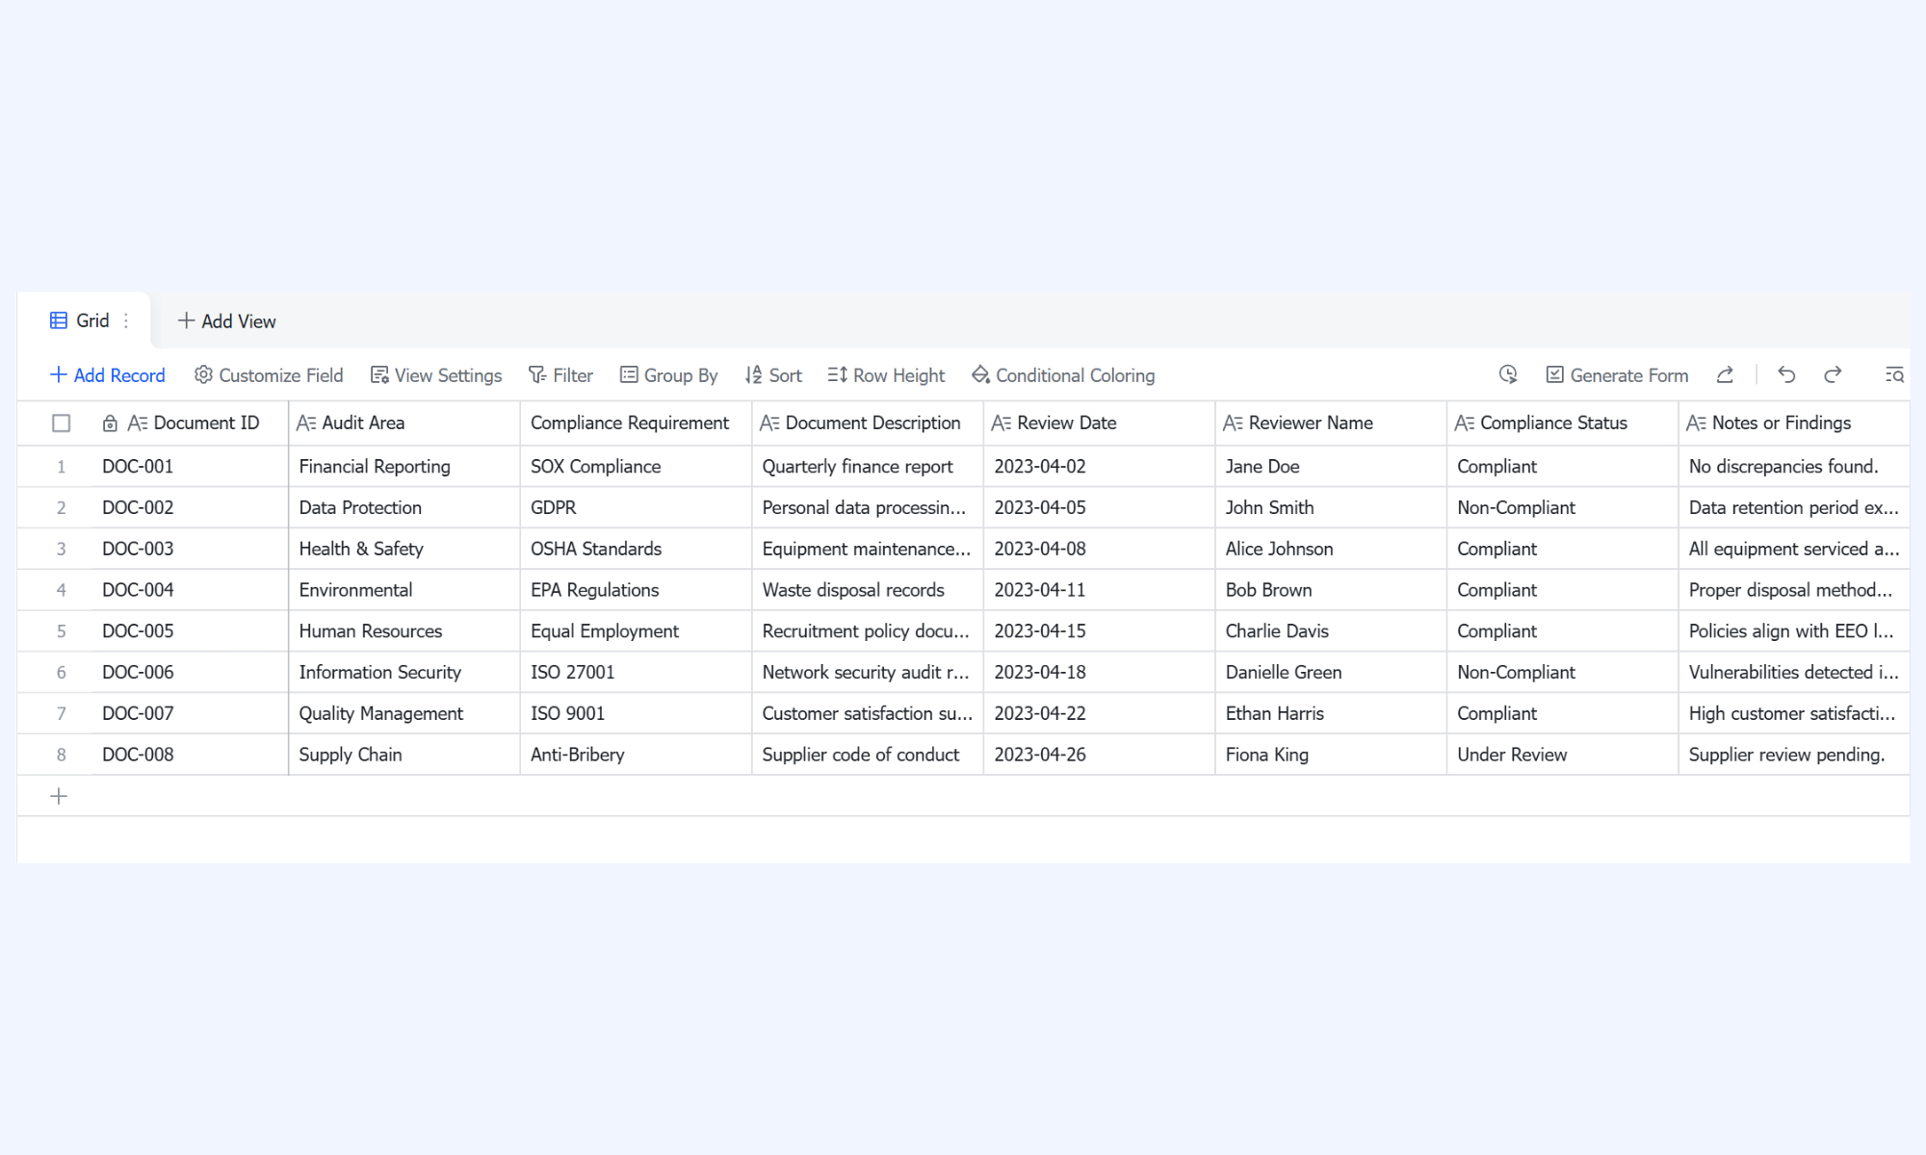Image resolution: width=1926 pixels, height=1155 pixels.
Task: Click the share arrow icon
Action: pos(1725,374)
